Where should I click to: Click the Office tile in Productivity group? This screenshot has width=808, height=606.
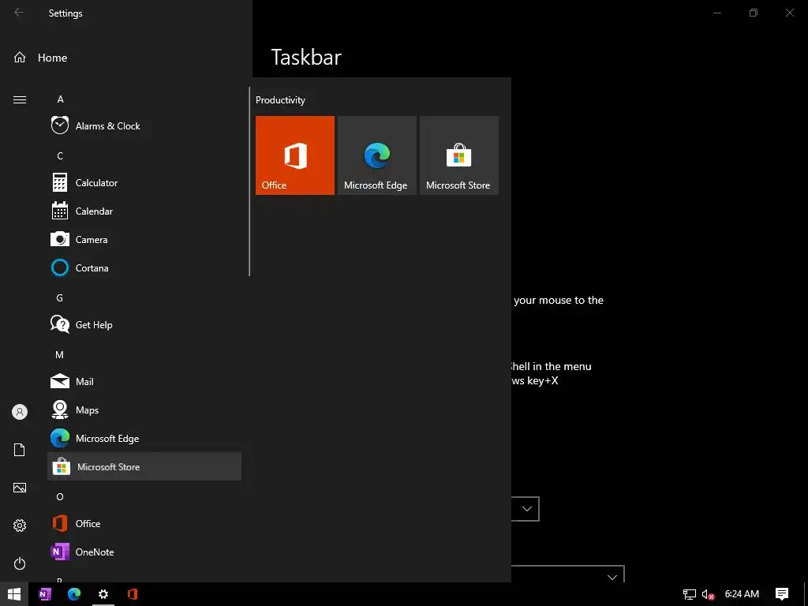[x=295, y=155]
